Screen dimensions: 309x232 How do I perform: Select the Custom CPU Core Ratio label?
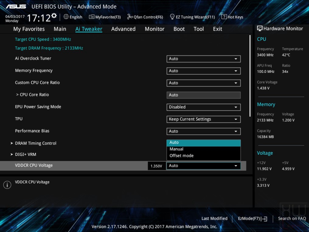coord(37,83)
